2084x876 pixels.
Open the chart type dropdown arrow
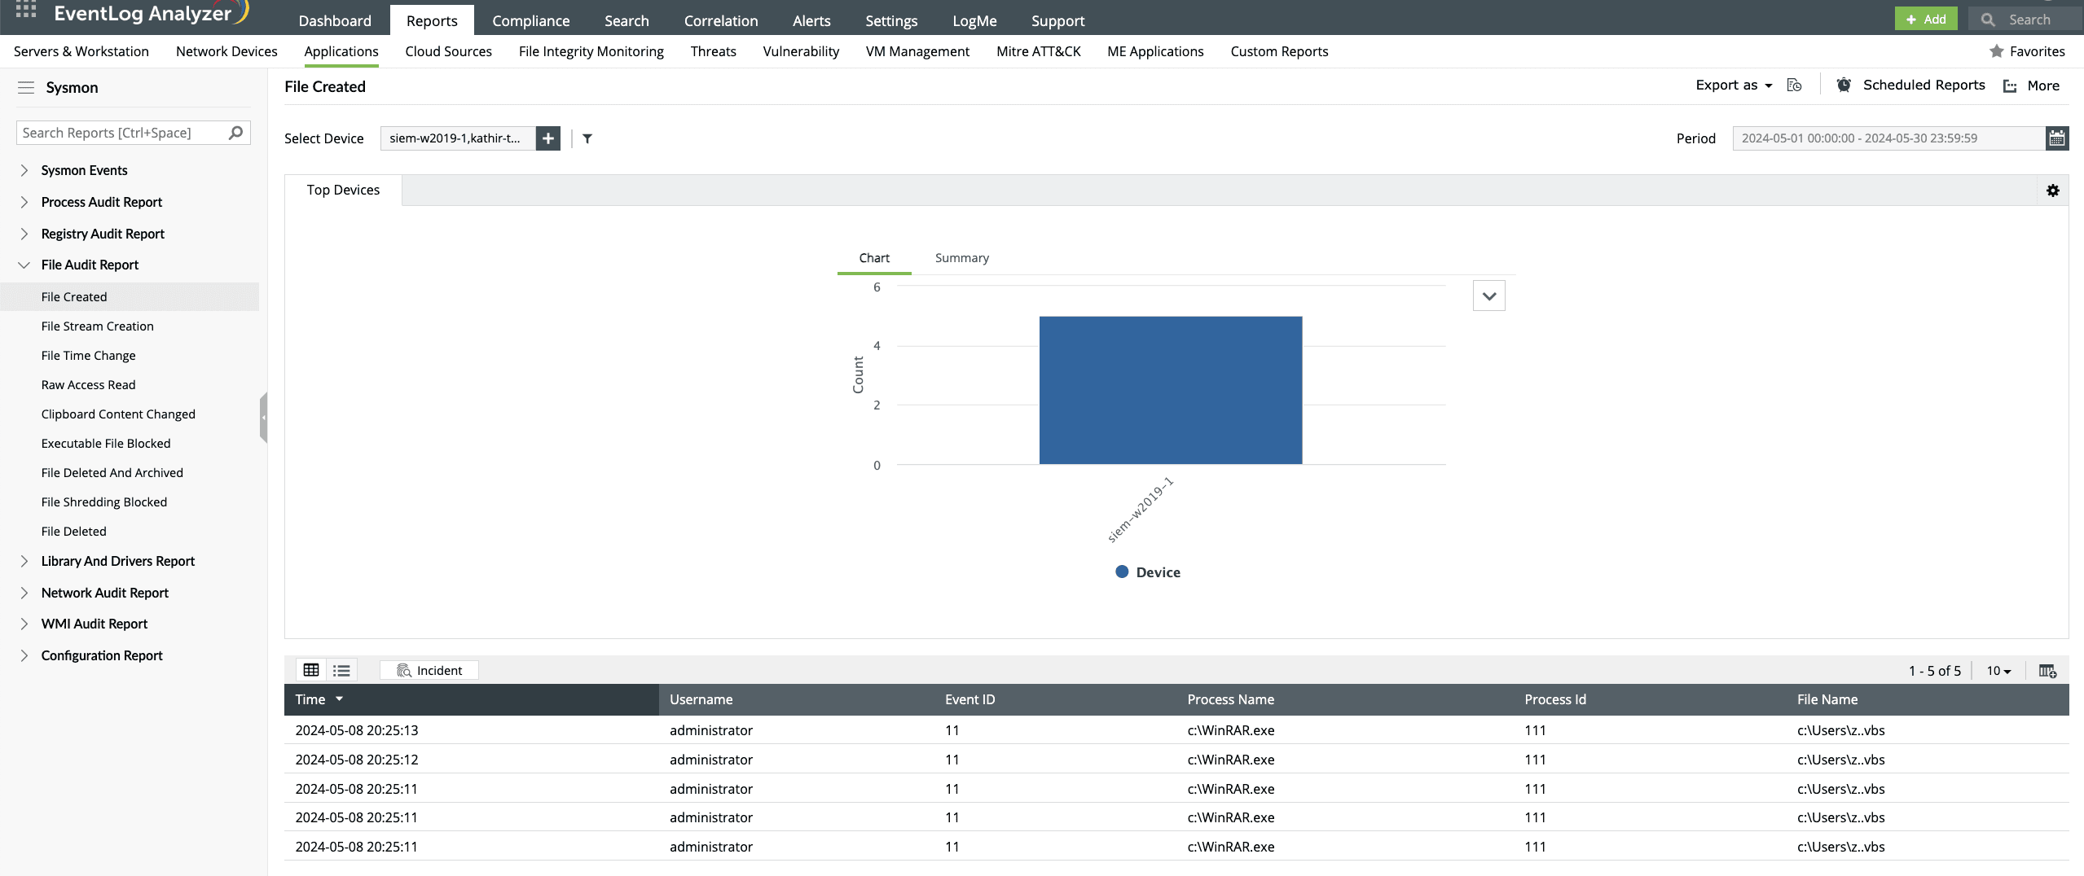pos(1488,295)
